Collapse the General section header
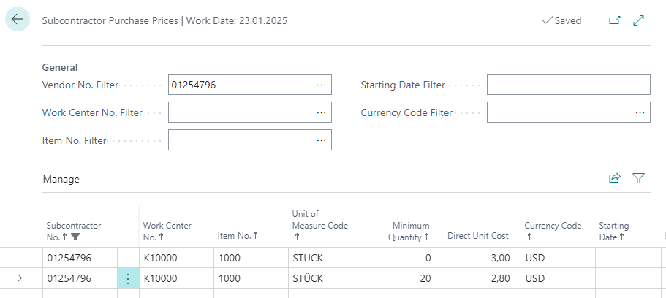Viewport: 666px width, 298px height. [60, 67]
